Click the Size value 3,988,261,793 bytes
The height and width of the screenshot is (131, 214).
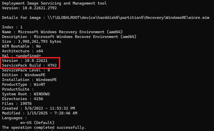(x=39, y=41)
